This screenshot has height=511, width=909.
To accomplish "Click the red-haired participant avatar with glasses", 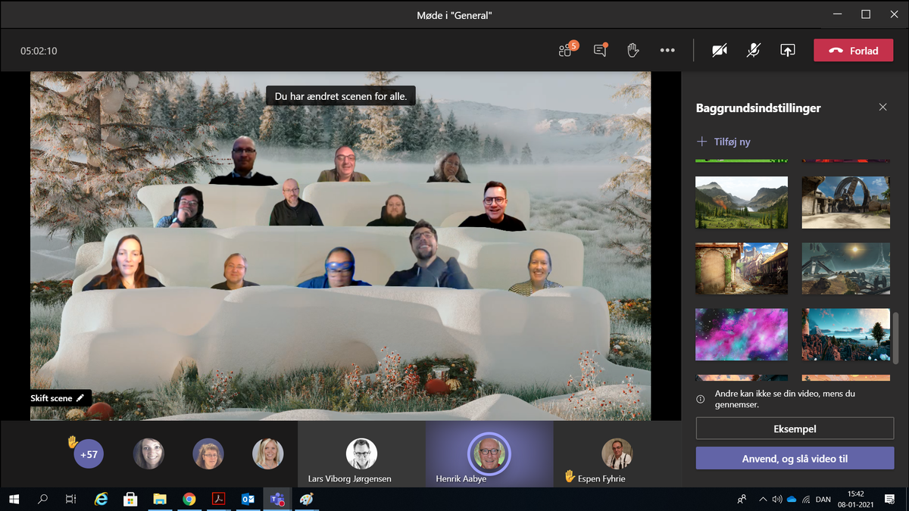I will click(208, 454).
